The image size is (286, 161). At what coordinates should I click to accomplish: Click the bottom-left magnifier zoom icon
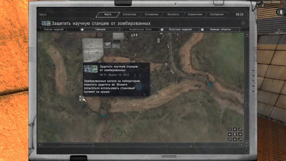click(230, 139)
